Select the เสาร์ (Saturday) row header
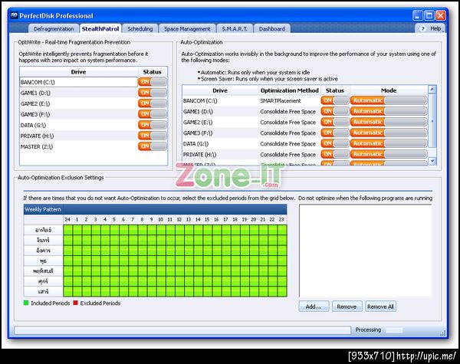The width and height of the screenshot is (460, 364). [x=44, y=291]
